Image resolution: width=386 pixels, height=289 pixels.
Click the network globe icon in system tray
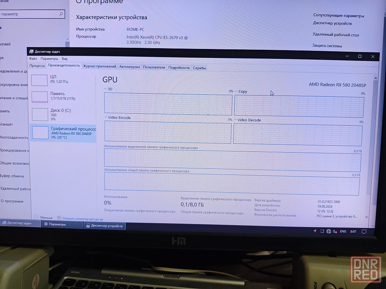tap(328, 231)
